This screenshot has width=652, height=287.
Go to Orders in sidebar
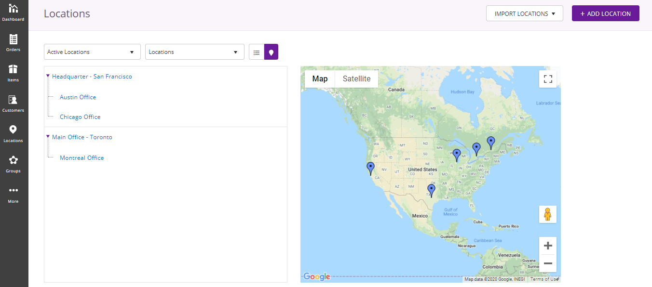coord(14,39)
